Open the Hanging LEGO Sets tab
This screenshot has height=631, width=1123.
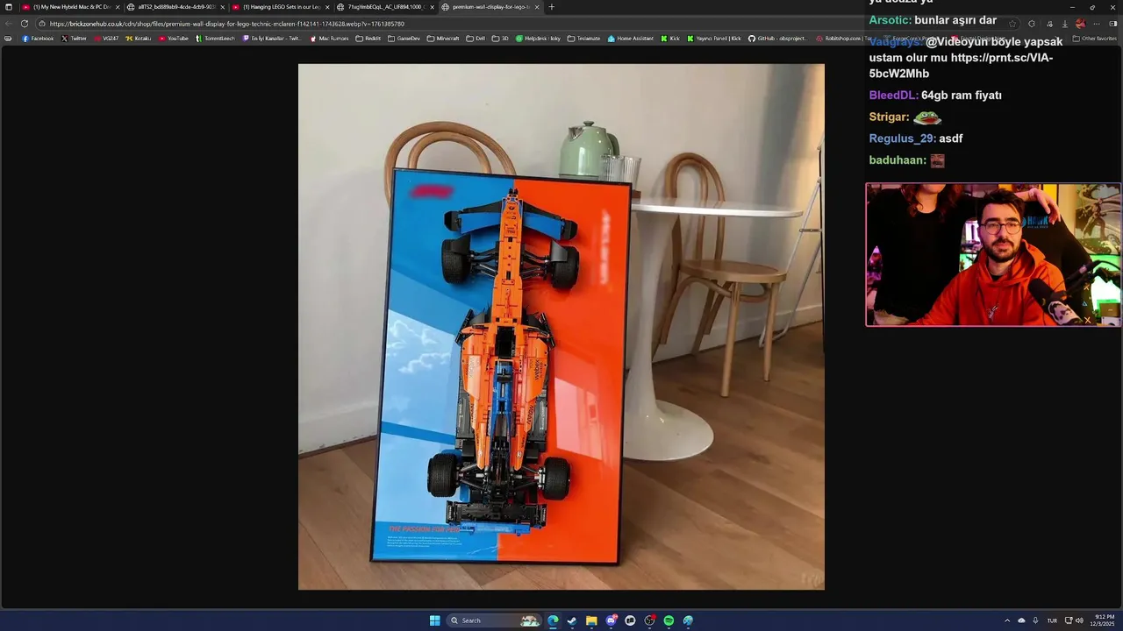[x=280, y=7]
